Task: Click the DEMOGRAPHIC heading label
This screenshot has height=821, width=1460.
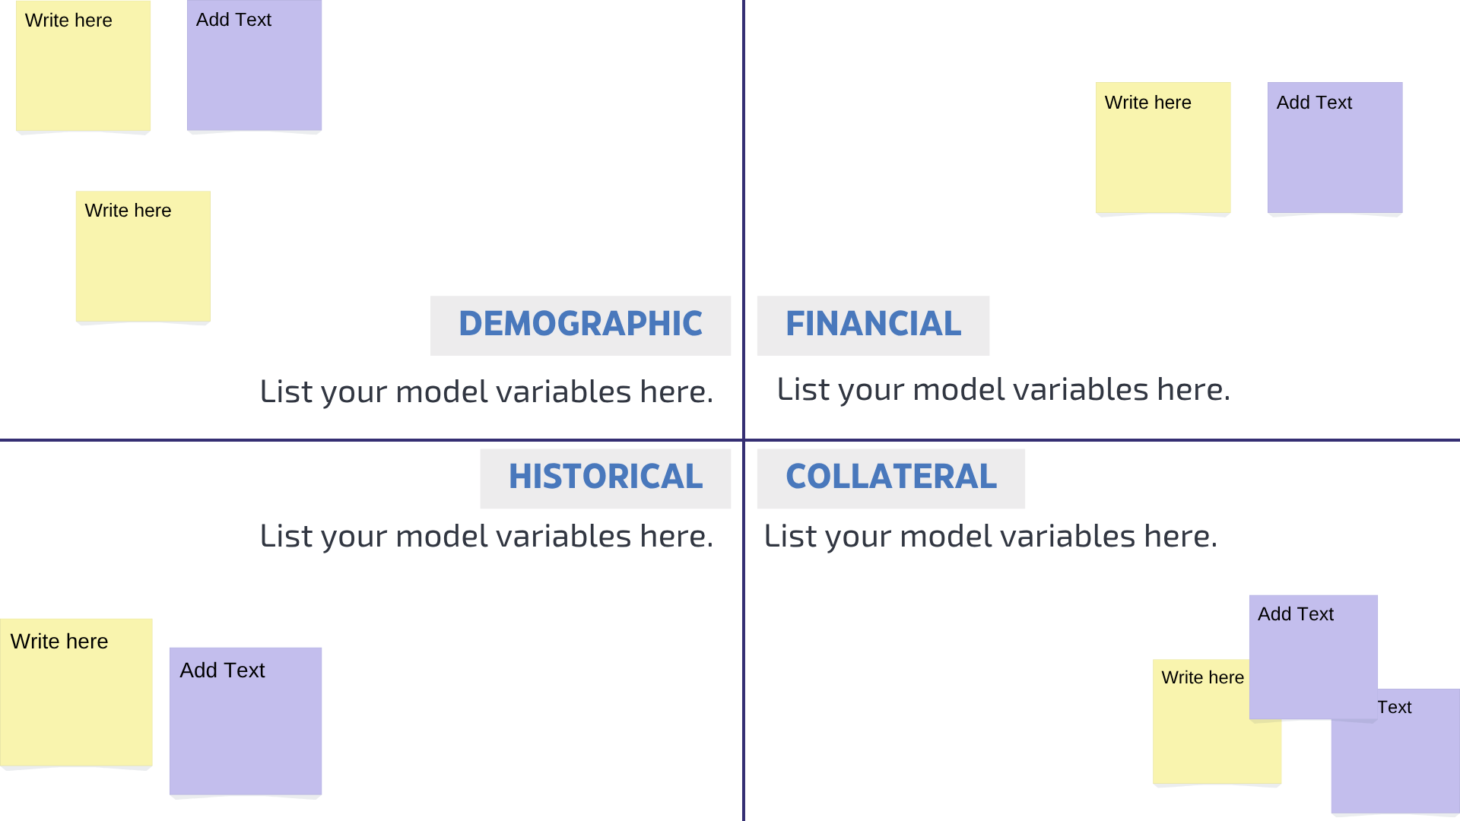Action: [x=580, y=325]
